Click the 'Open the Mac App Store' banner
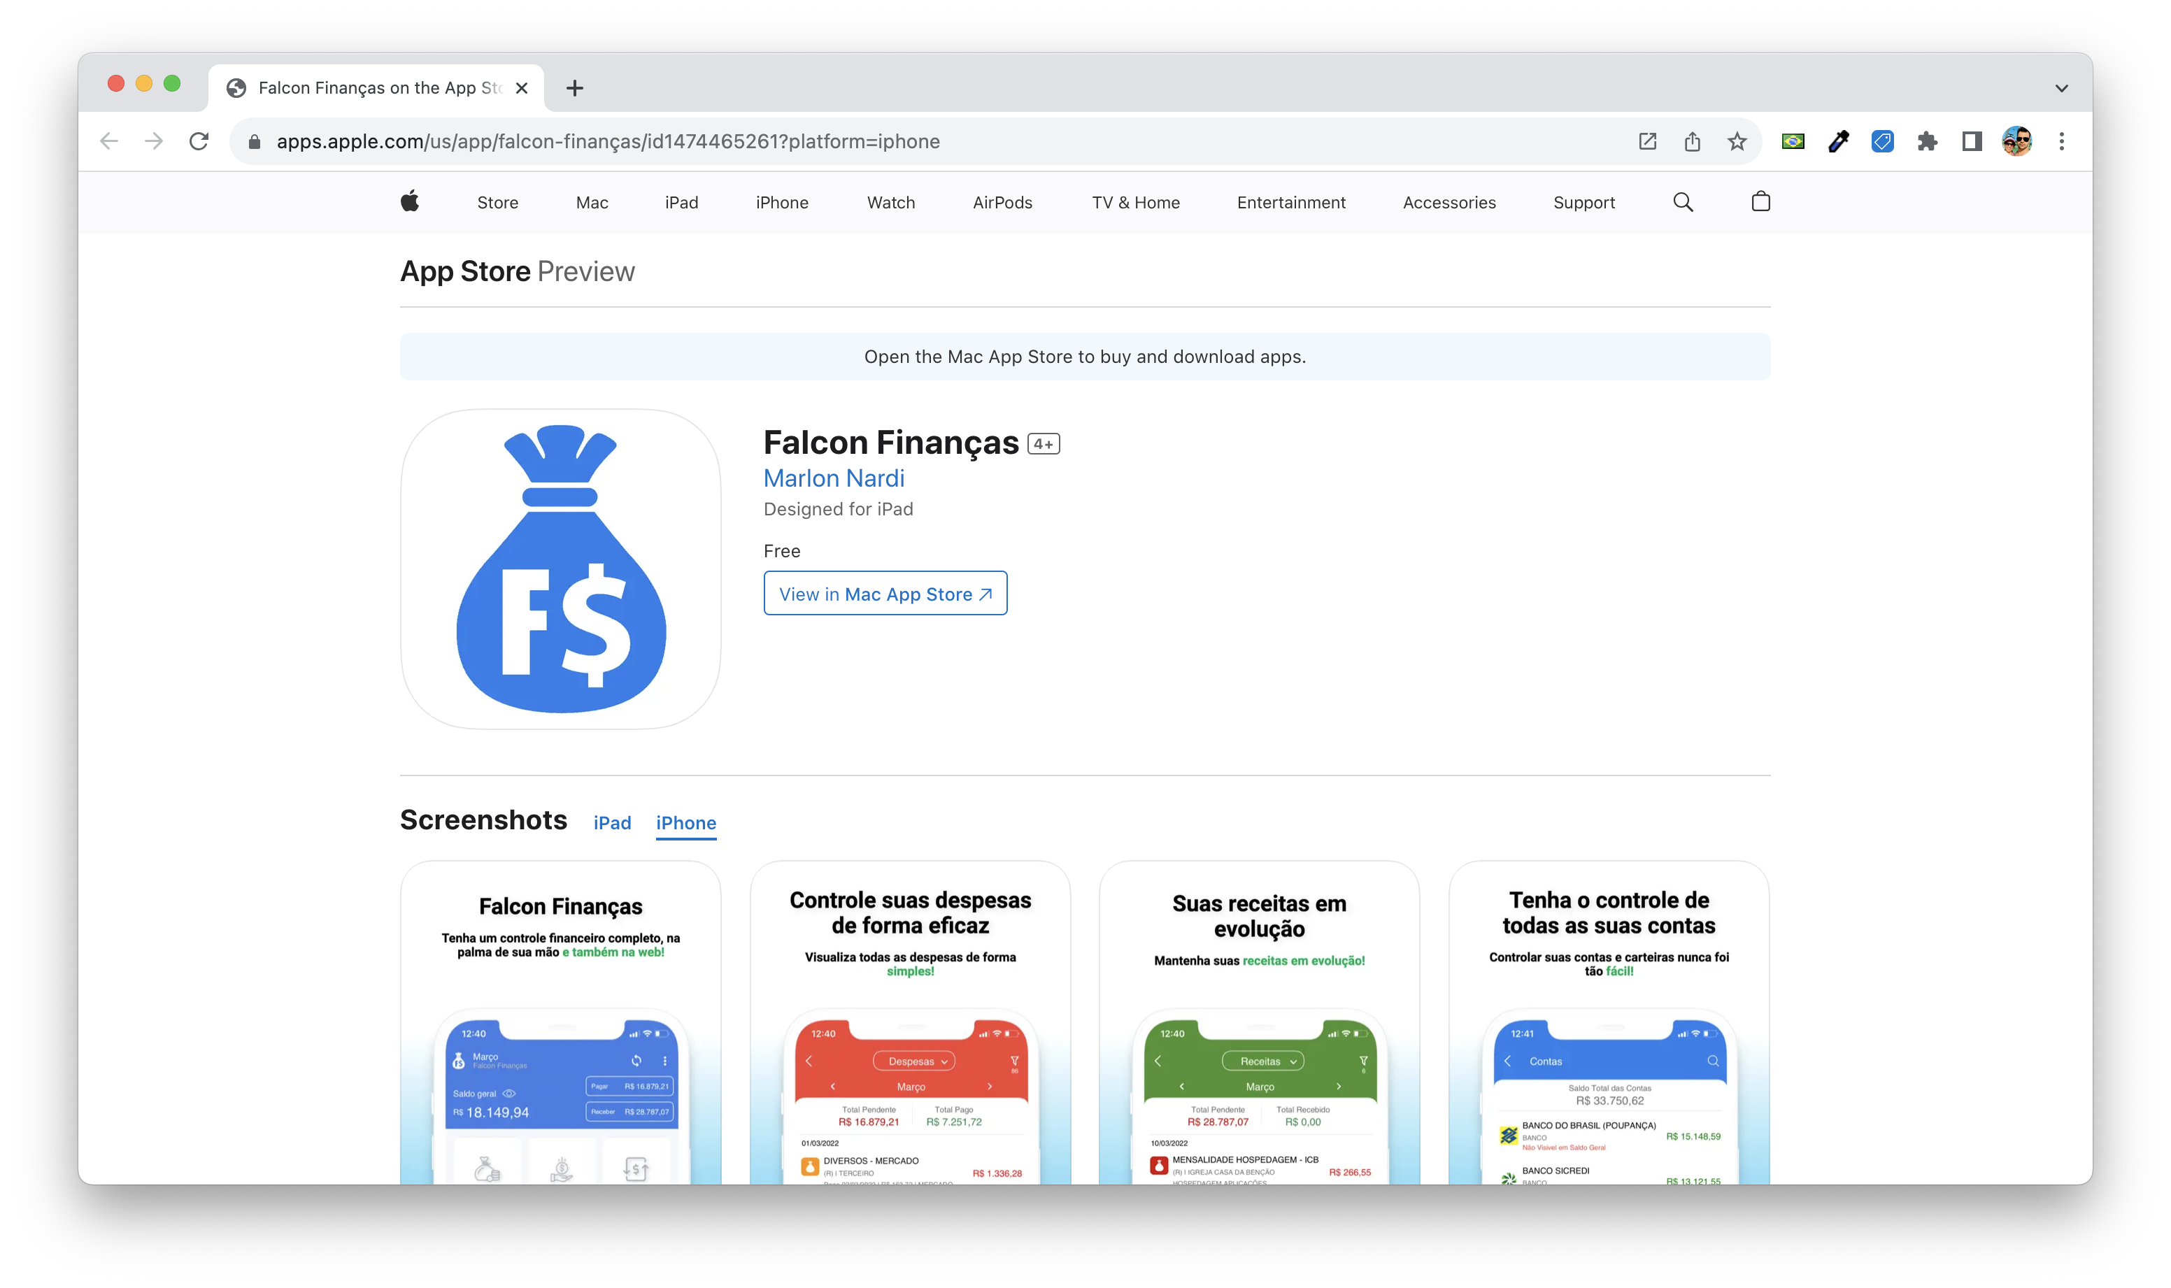The height and width of the screenshot is (1288, 2171). click(1085, 357)
